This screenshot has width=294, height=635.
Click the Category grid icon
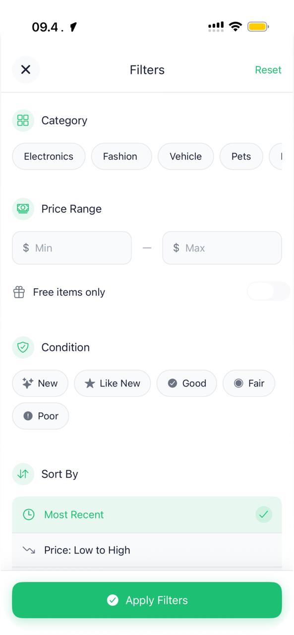pyautogui.click(x=22, y=120)
